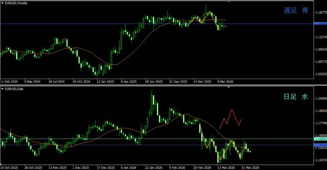Select the 日足 水 text label
Screen dimensions: 327x170
click(x=296, y=97)
